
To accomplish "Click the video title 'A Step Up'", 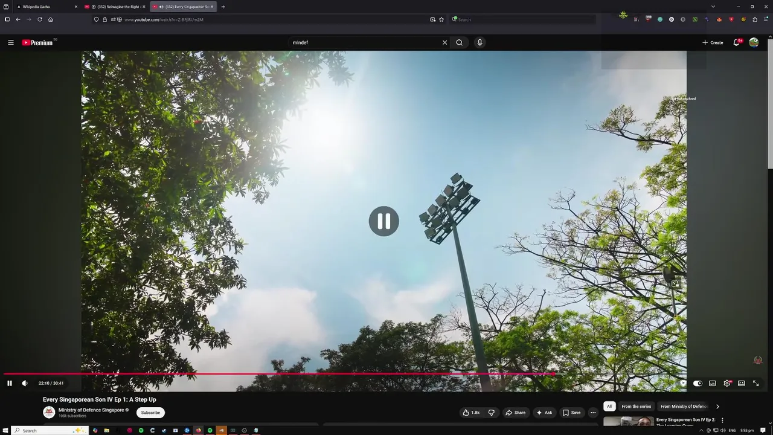I will click(99, 399).
